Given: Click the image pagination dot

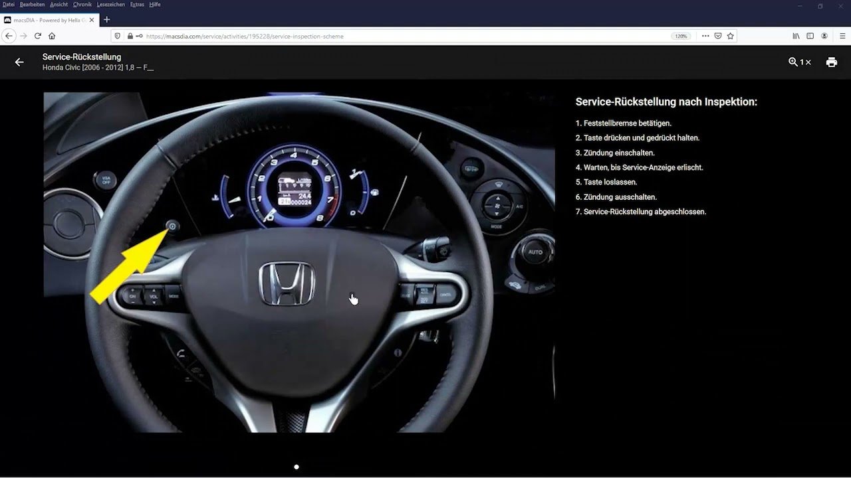Looking at the screenshot, I should click(297, 467).
